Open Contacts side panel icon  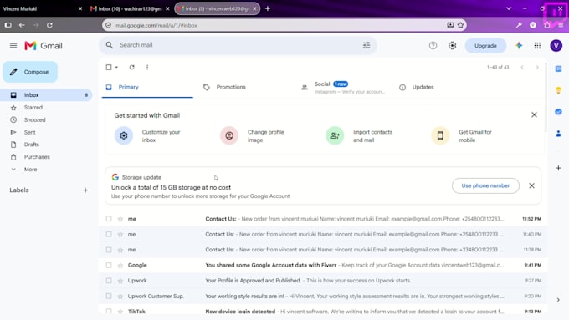558,134
